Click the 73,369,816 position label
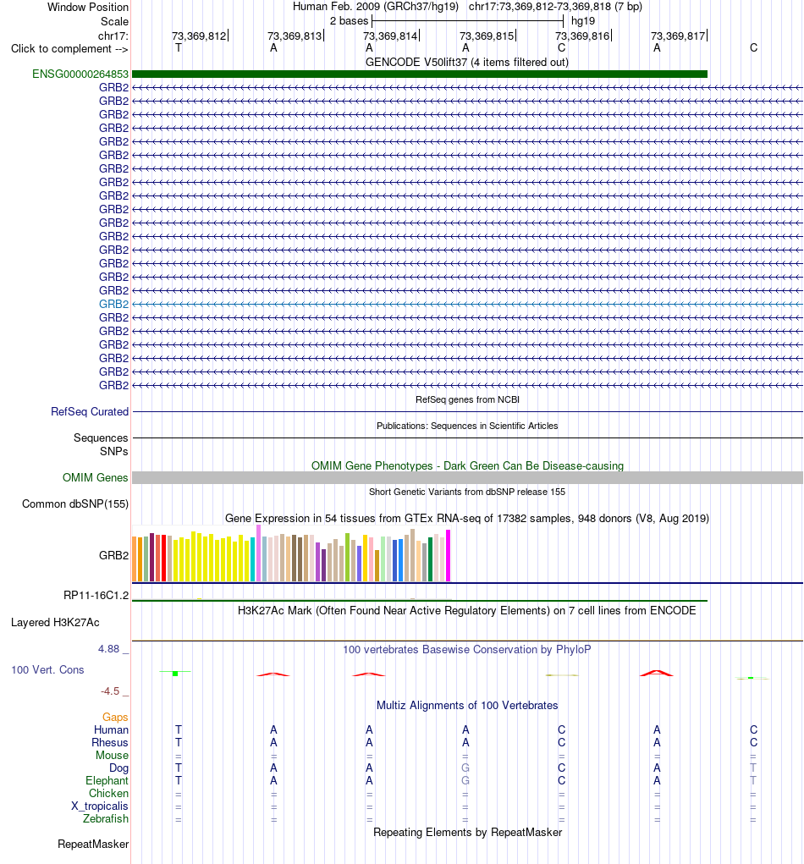Image resolution: width=804 pixels, height=864 pixels. pyautogui.click(x=582, y=36)
